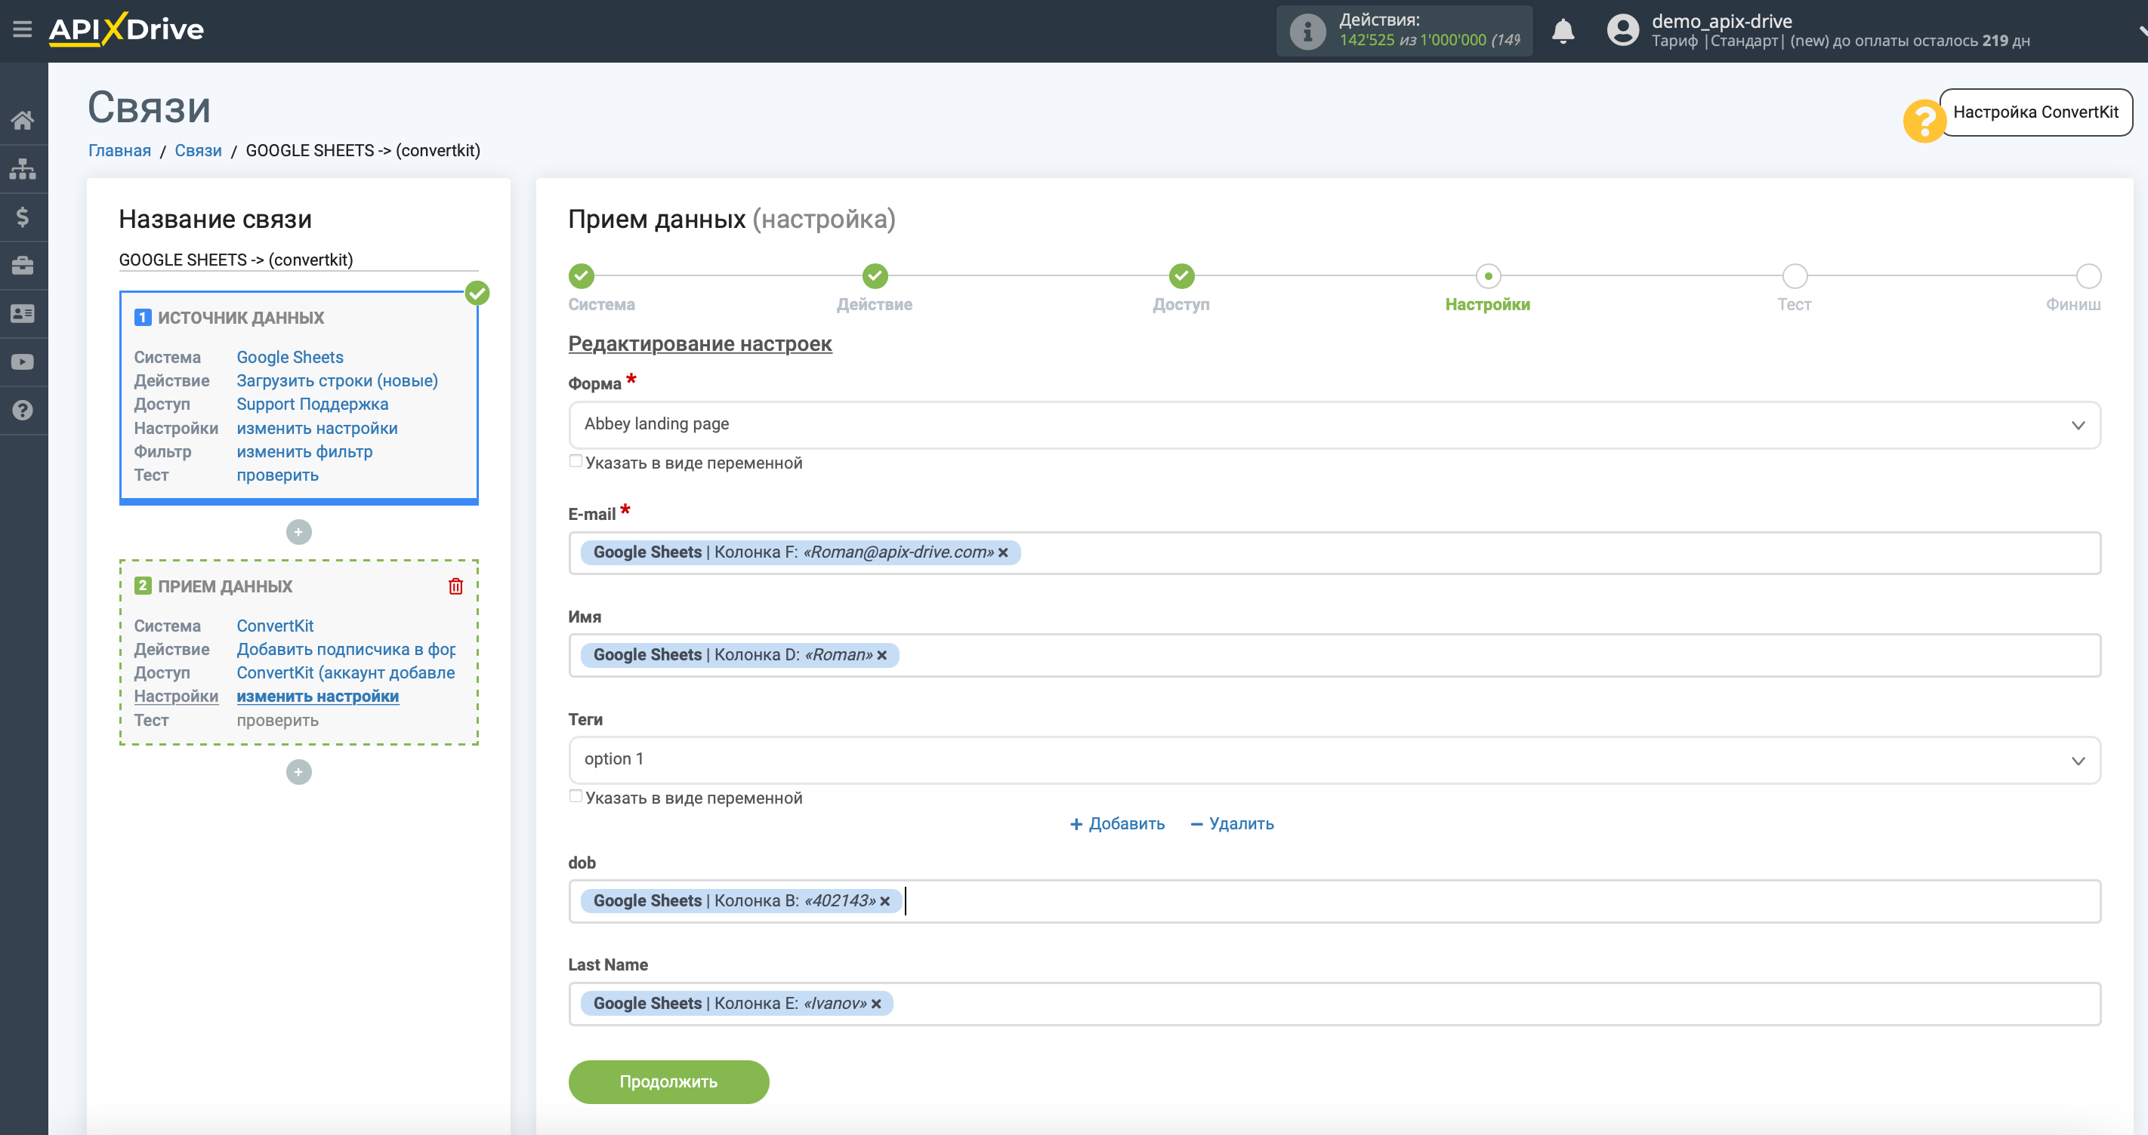Open the Настройка ConvertKit help button

tap(2035, 112)
